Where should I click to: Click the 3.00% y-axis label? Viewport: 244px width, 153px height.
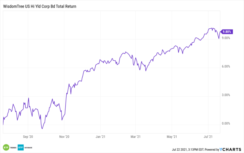pos(225,95)
